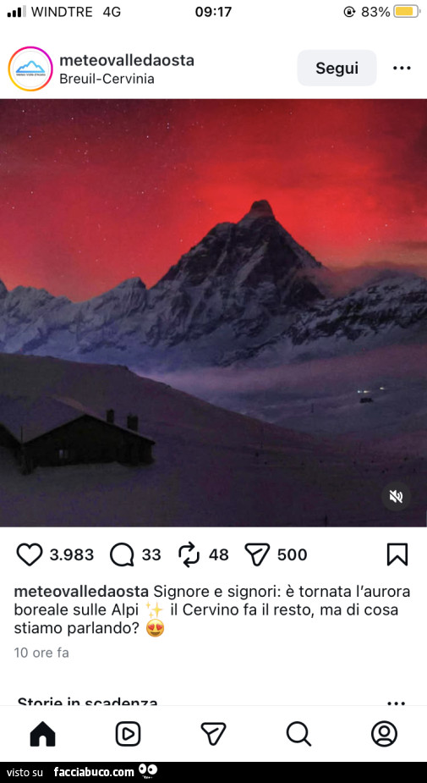Follow the account with Segui button
427x783 pixels.
pyautogui.click(x=337, y=68)
